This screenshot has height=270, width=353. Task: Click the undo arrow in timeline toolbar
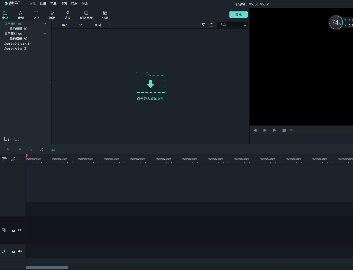pos(8,149)
